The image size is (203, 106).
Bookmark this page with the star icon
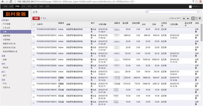[196, 2]
